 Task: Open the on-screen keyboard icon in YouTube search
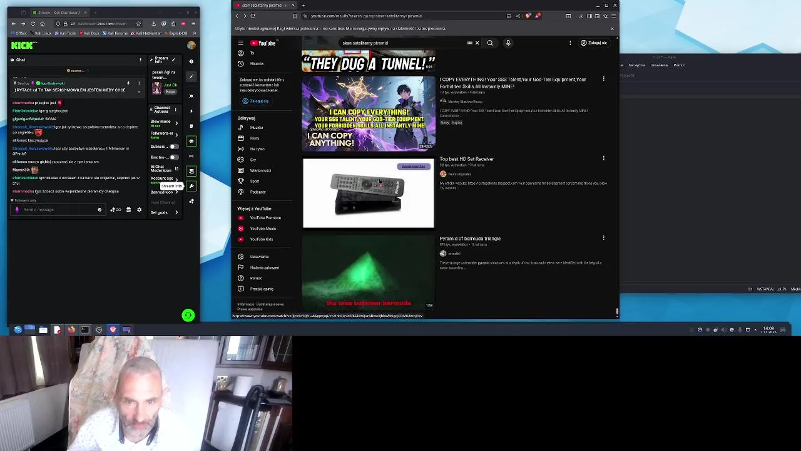click(469, 43)
